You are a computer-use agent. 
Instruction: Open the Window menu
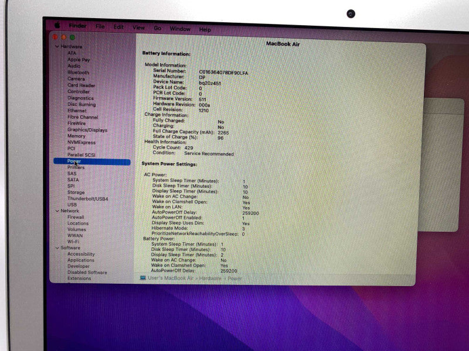180,29
